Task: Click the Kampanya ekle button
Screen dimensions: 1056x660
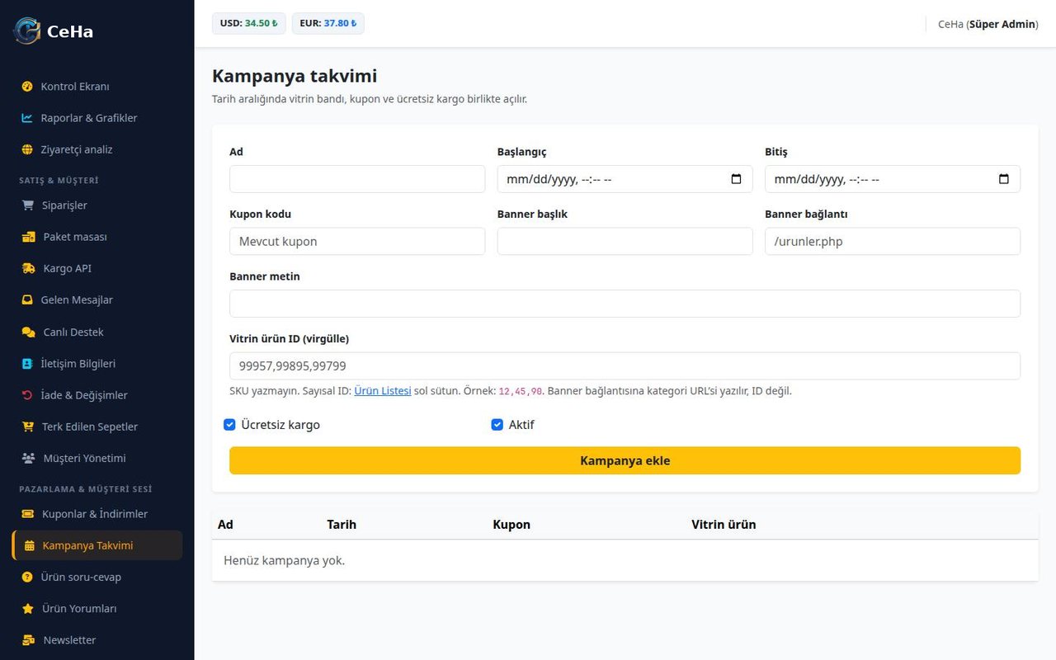Action: pyautogui.click(x=625, y=460)
